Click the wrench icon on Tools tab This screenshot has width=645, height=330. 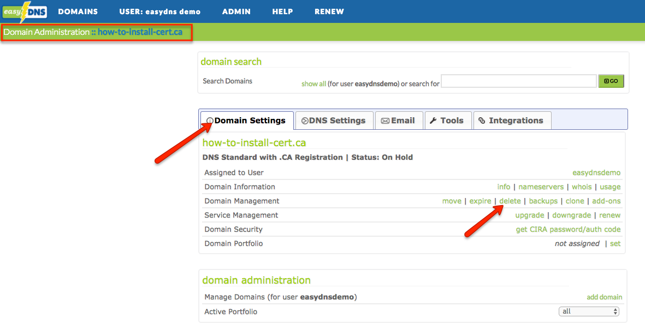(x=433, y=121)
